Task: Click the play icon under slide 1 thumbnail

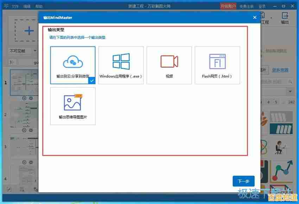Action: tap(24, 98)
